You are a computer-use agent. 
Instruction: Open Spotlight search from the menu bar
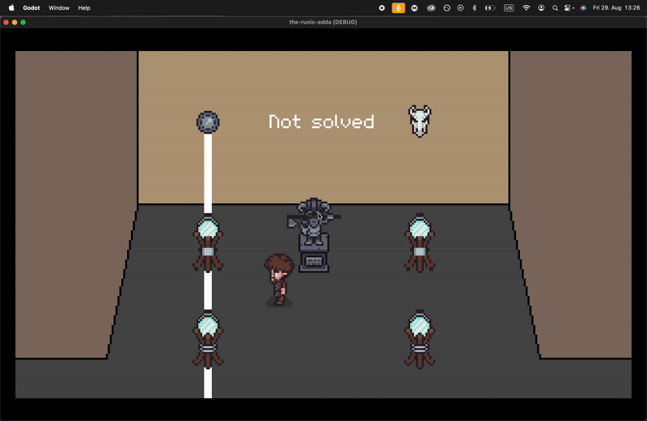pyautogui.click(x=555, y=7)
